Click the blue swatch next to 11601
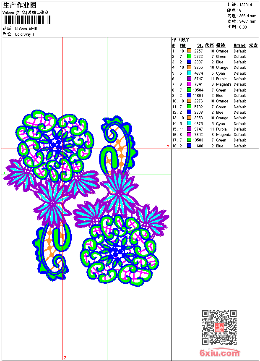 point(189,95)
